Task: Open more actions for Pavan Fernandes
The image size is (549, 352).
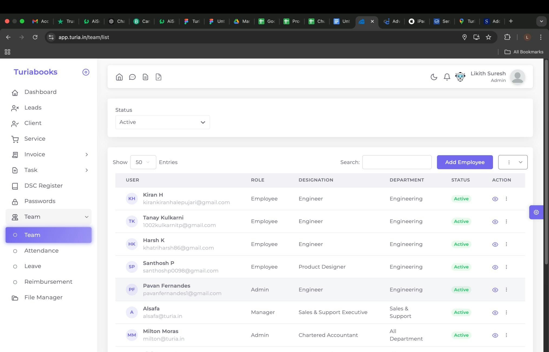Action: (506, 290)
